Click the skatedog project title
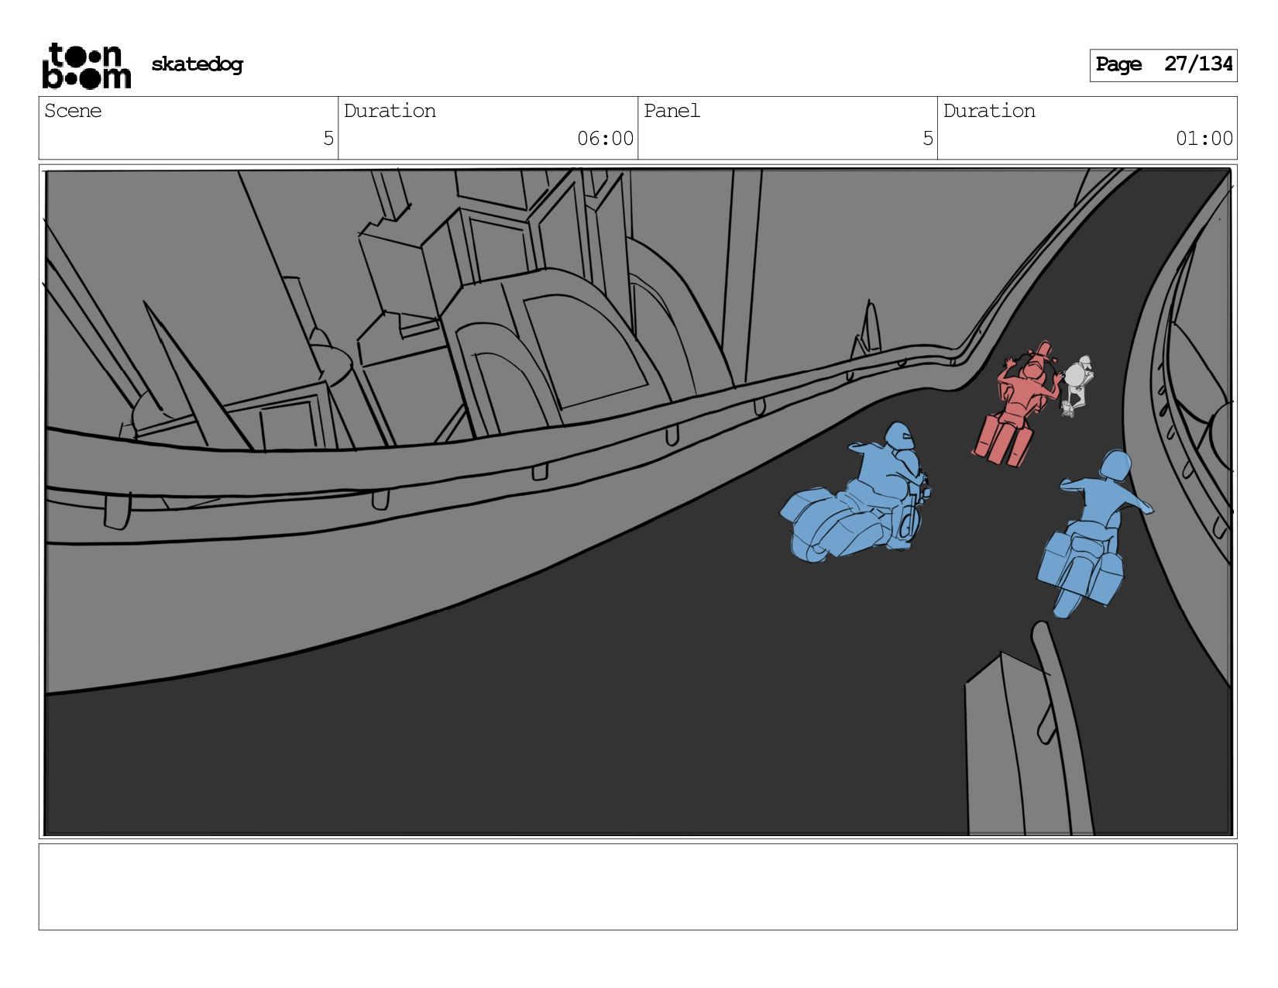The height and width of the screenshot is (988, 1278). pyautogui.click(x=197, y=64)
